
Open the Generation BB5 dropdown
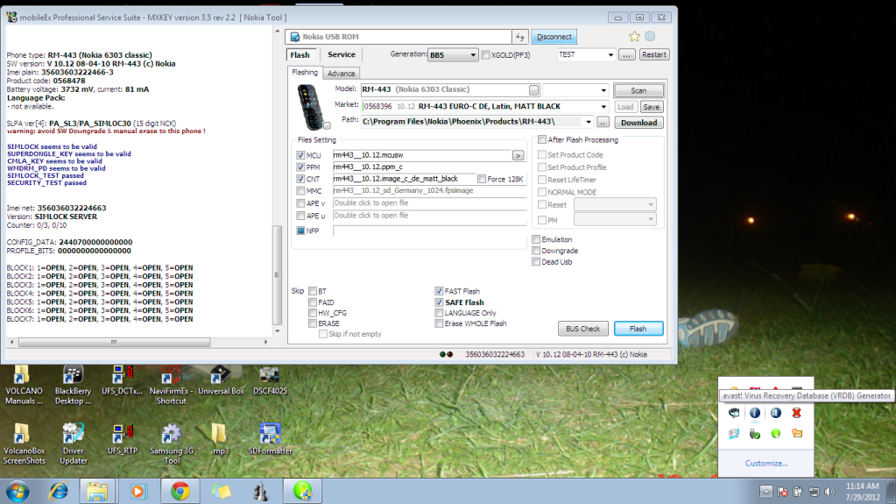click(x=453, y=55)
